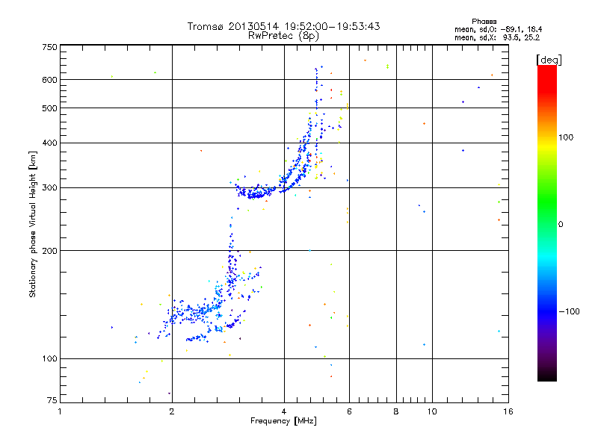598x448 pixels.
Task: Click the colorbar tick label '-100'
Action: pos(570,311)
